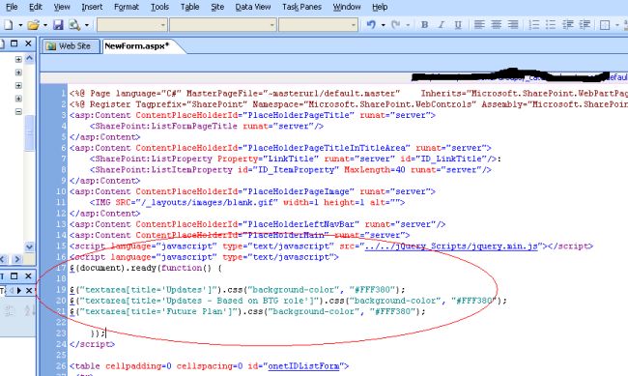Follow the onetIDListForm id link
The width and height of the screenshot is (628, 376).
[303, 366]
